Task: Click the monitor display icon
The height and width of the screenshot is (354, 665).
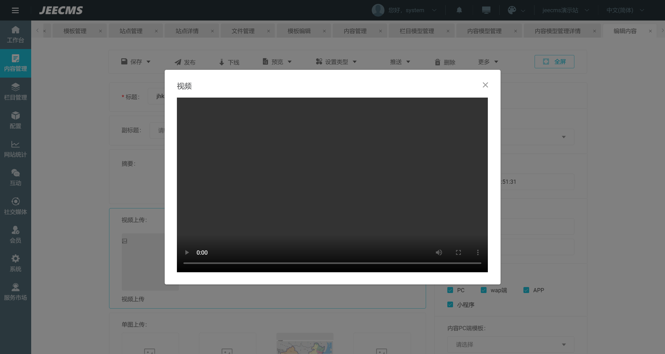Action: [486, 10]
